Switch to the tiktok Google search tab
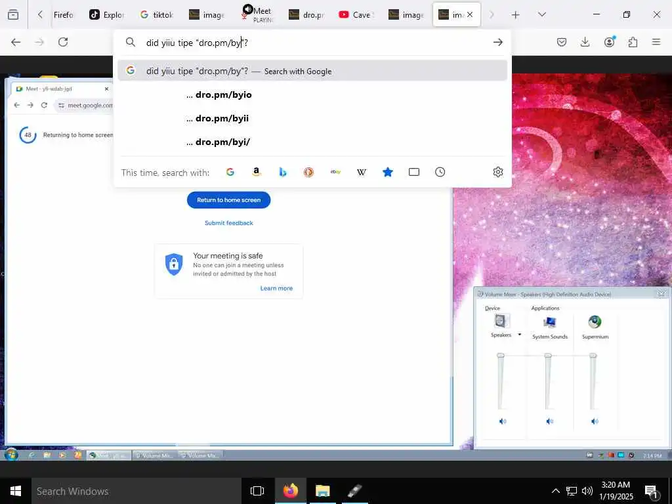672x504 pixels. (156, 14)
